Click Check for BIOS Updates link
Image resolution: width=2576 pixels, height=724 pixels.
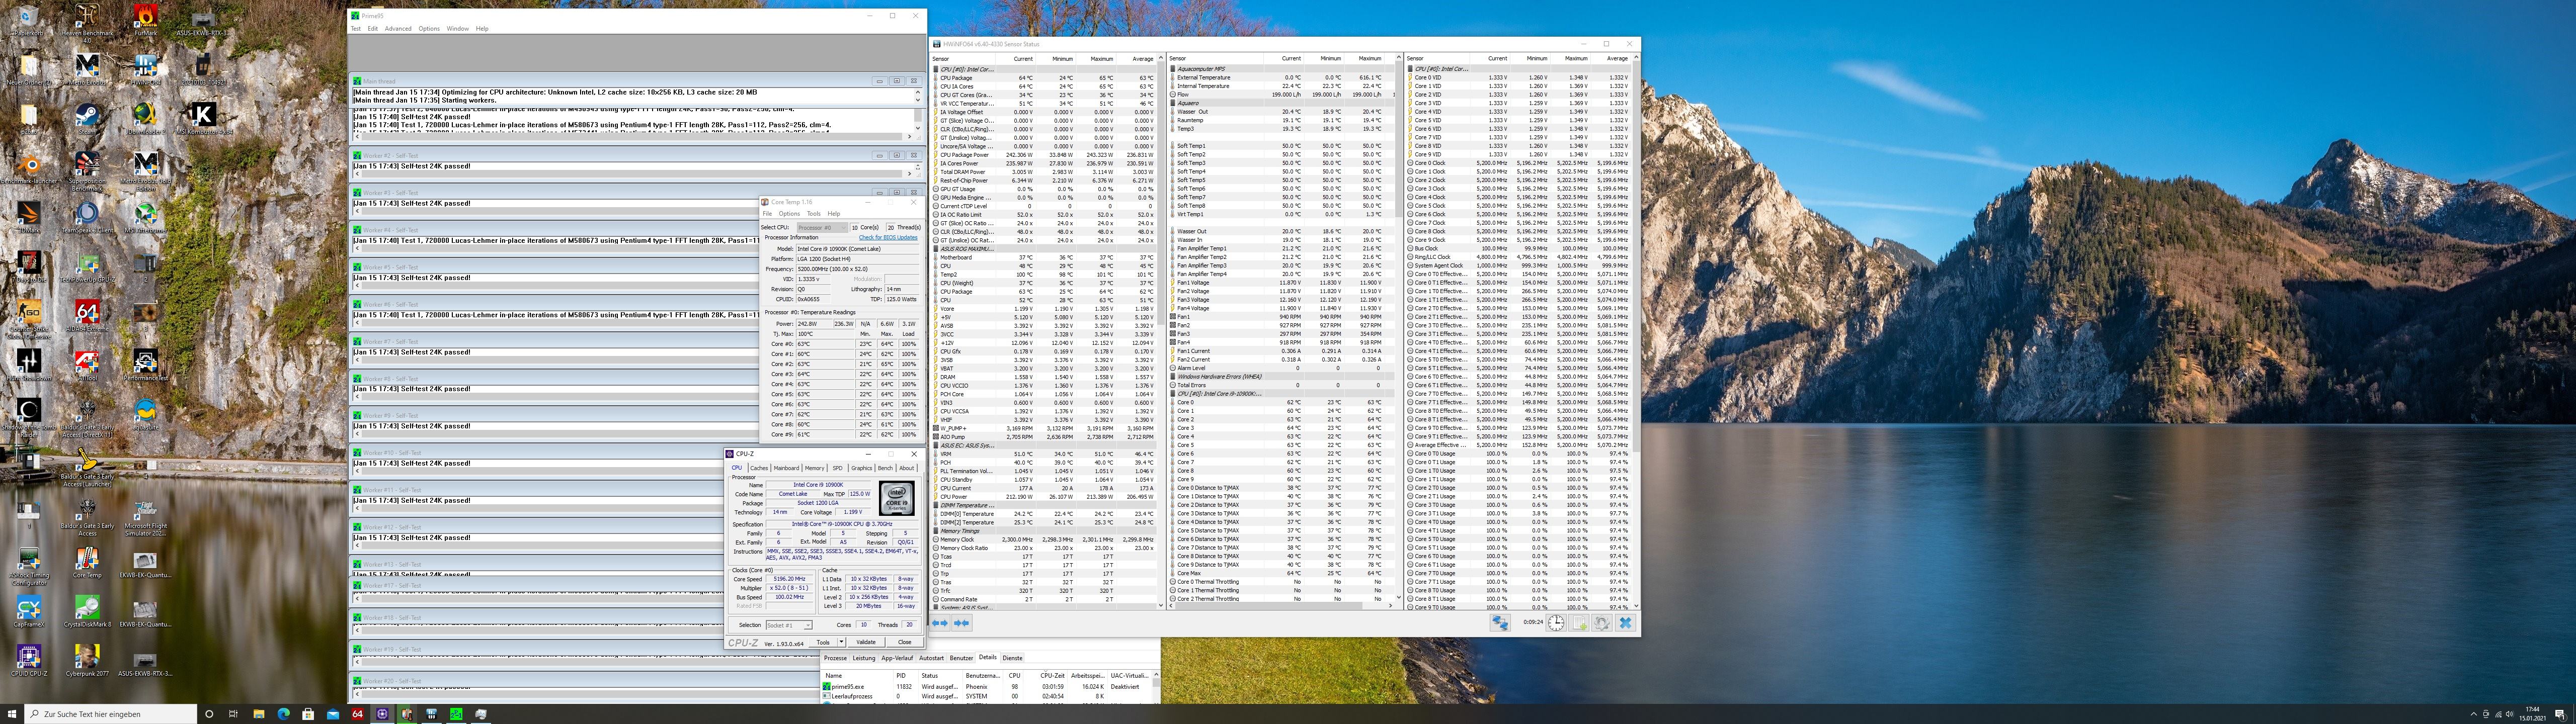(887, 237)
